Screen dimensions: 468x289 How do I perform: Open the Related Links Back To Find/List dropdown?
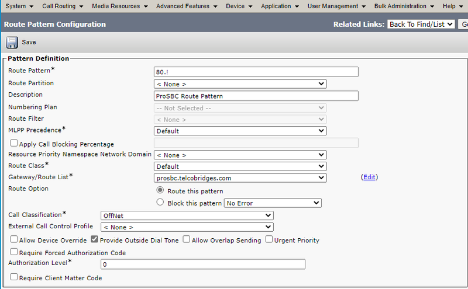pos(421,25)
